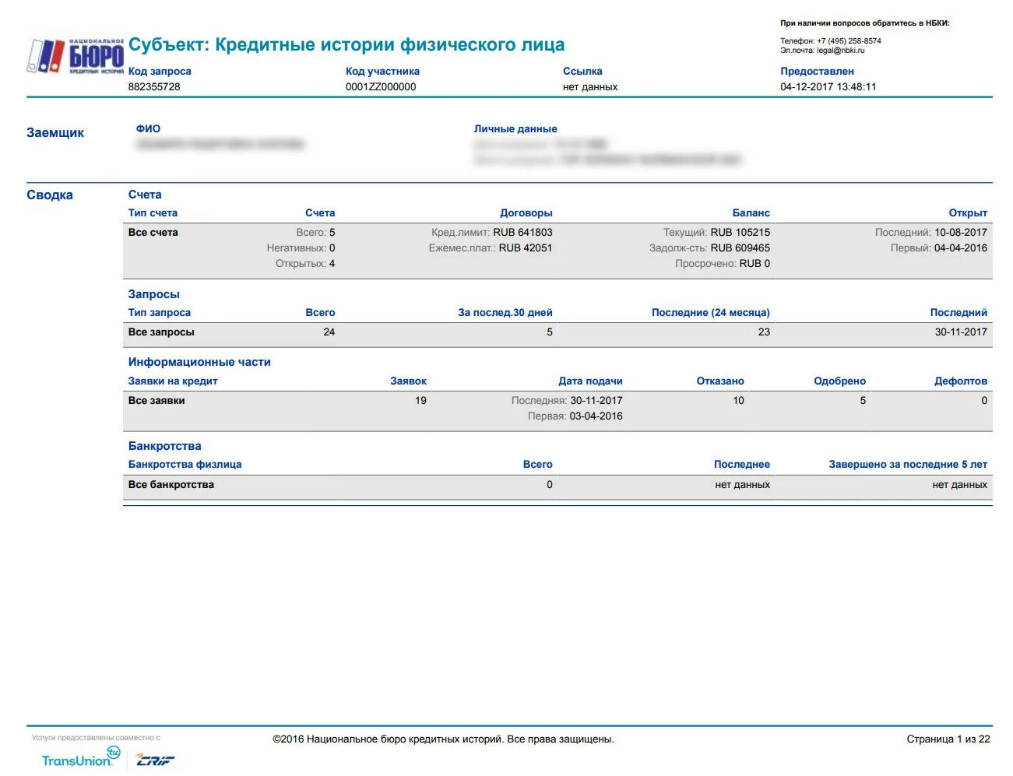Select refused count 10

click(x=738, y=400)
